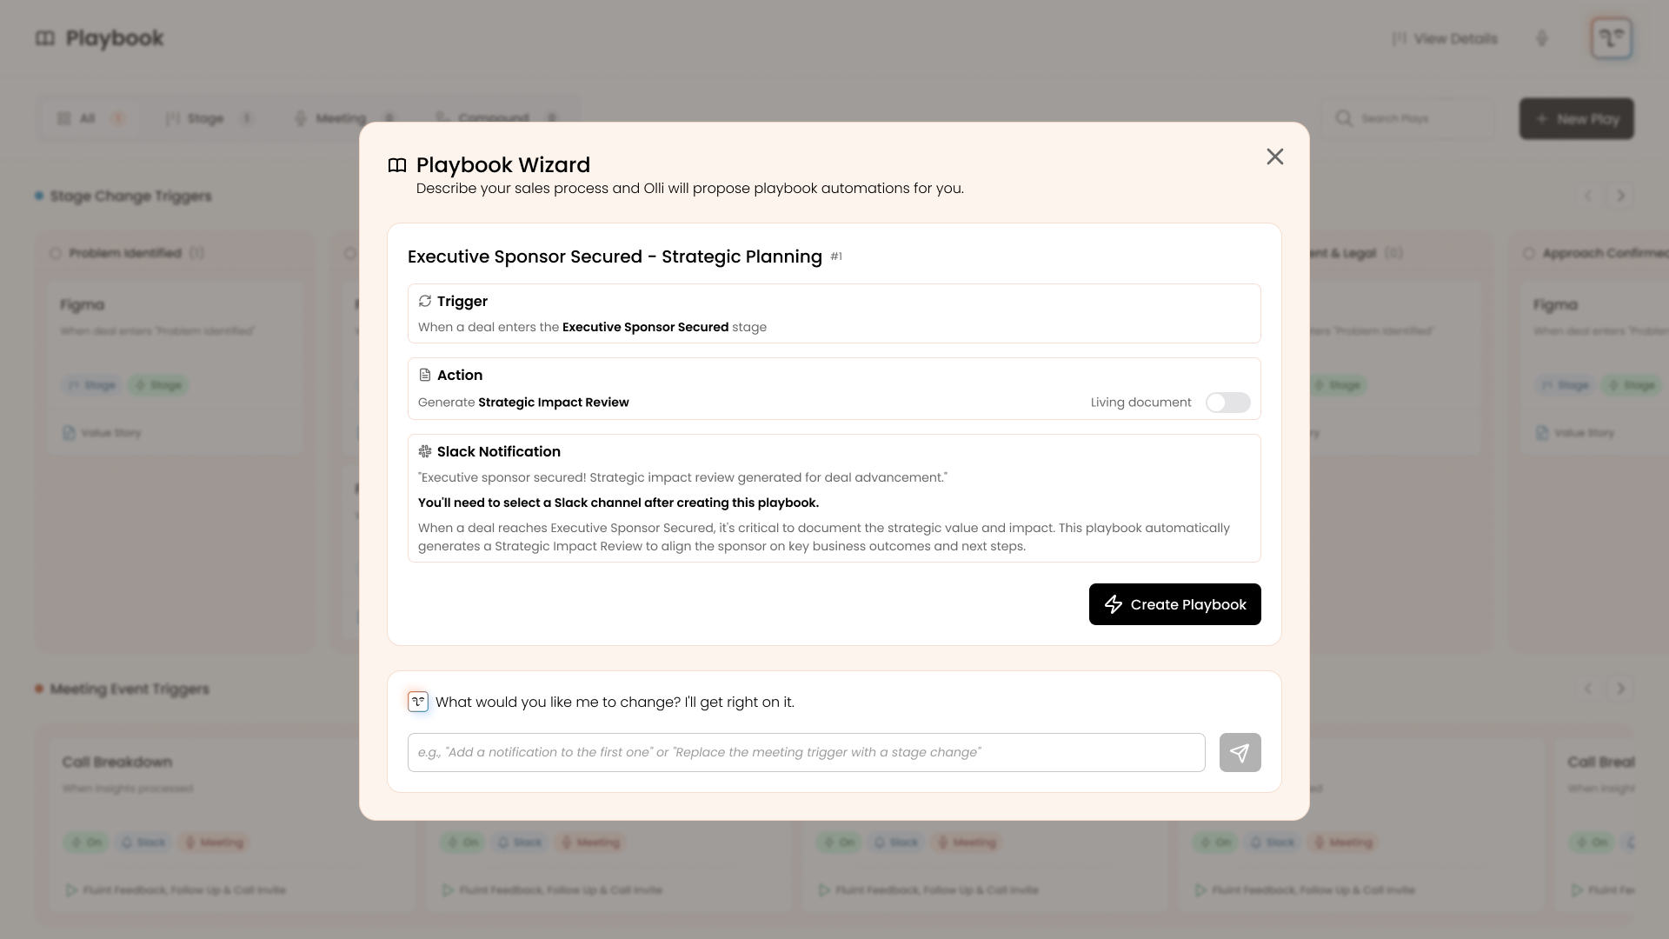Image resolution: width=1669 pixels, height=939 pixels.
Task: Click the Trigger refresh icon in the wizard
Action: click(425, 301)
